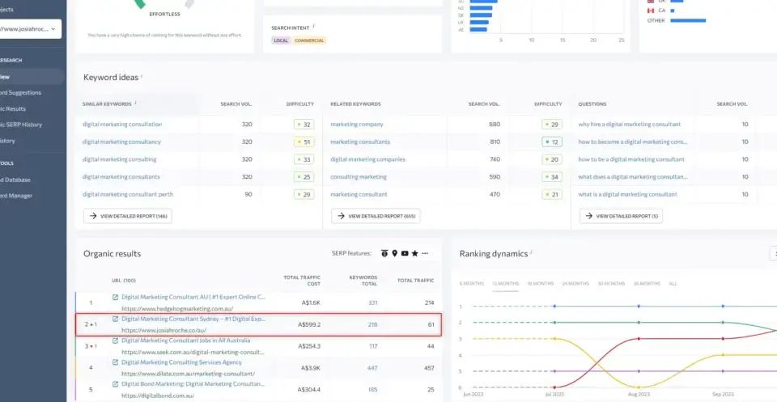Open related keyword marketing company
This screenshot has width=777, height=402.
(357, 125)
